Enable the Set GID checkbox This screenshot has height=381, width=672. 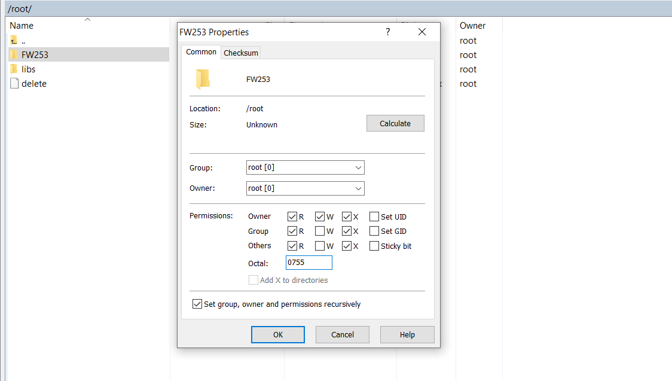[374, 231]
